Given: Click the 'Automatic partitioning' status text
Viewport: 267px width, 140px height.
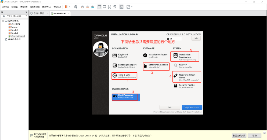Looking at the screenshot, I should tap(187, 60).
